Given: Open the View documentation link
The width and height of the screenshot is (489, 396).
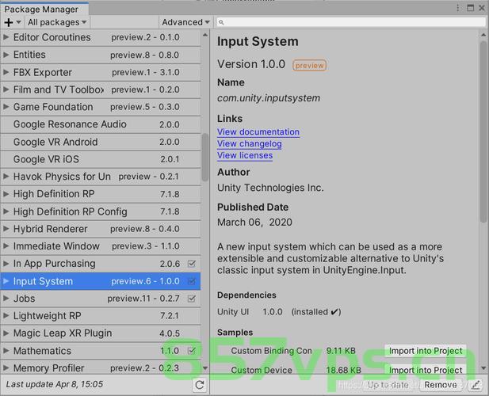Looking at the screenshot, I should pos(258,132).
